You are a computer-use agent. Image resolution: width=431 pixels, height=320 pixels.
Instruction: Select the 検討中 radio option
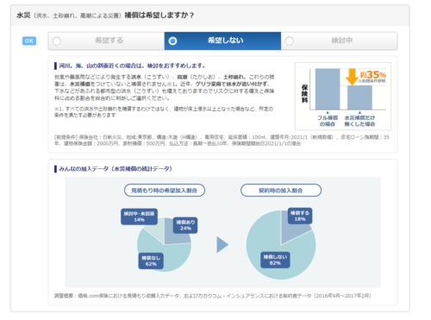point(340,41)
